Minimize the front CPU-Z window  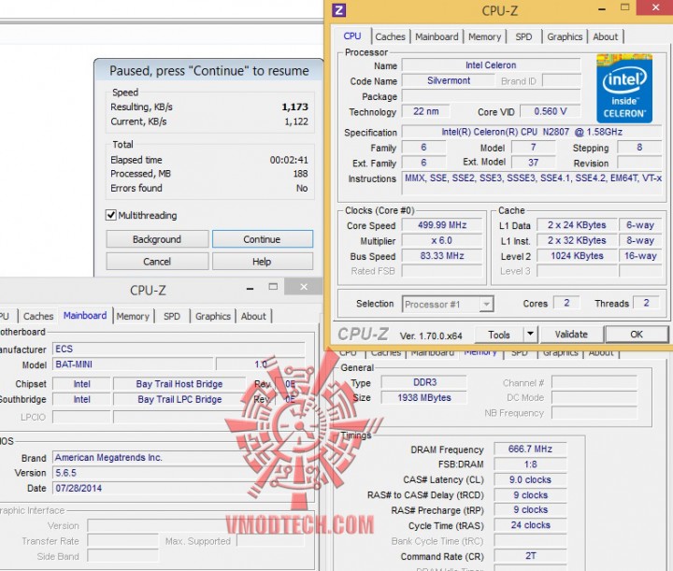point(602,8)
